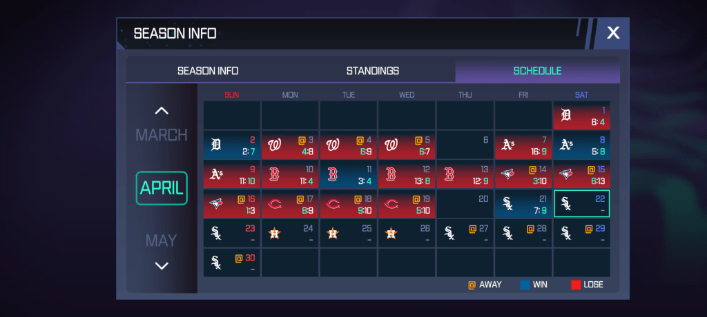Switch to the Season Info tab
707x317 pixels.
coord(208,71)
